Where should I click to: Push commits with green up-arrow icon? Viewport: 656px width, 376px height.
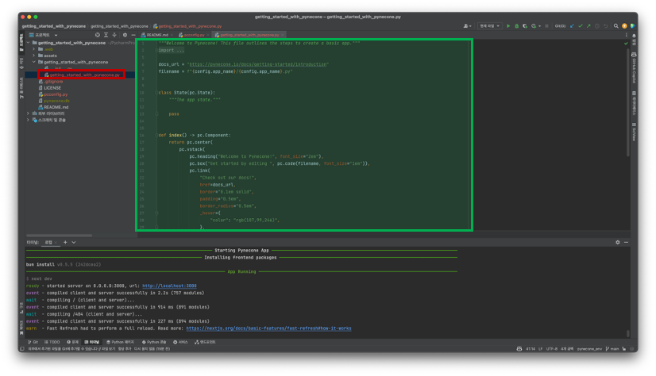588,26
